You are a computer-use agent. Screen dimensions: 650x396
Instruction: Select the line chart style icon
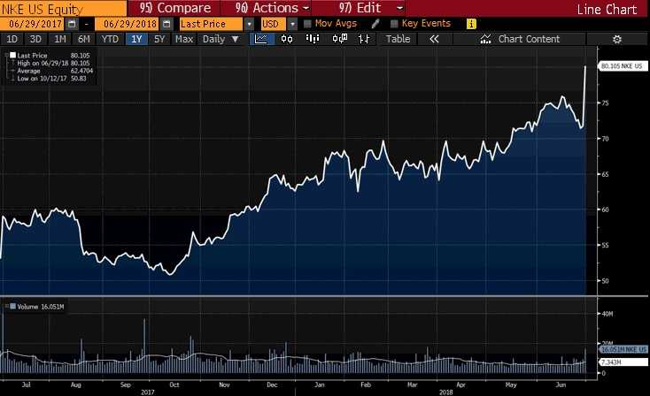(261, 39)
